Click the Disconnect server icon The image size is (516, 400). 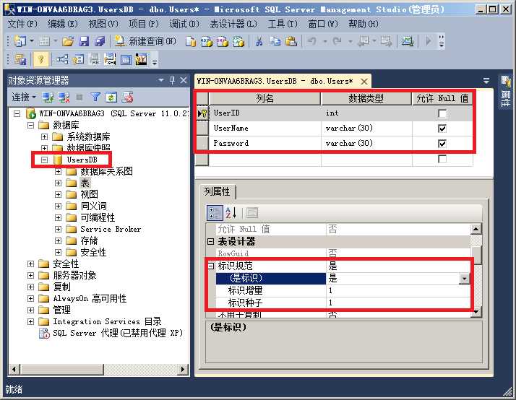click(x=64, y=97)
